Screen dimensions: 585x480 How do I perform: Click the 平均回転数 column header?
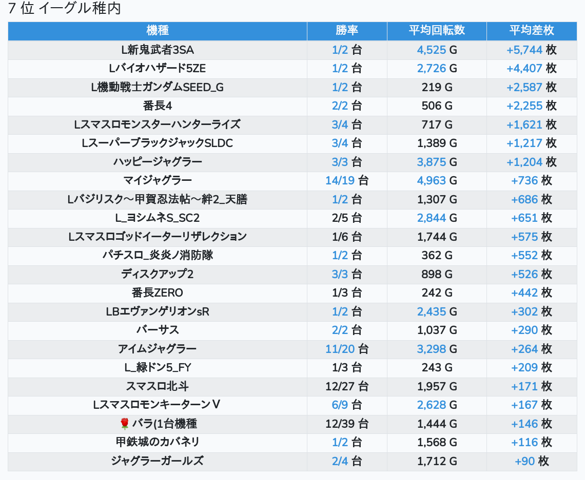pyautogui.click(x=437, y=30)
